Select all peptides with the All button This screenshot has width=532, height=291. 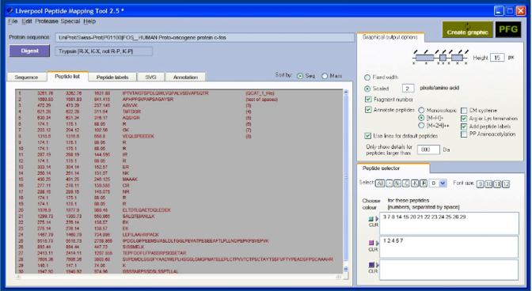(380, 183)
